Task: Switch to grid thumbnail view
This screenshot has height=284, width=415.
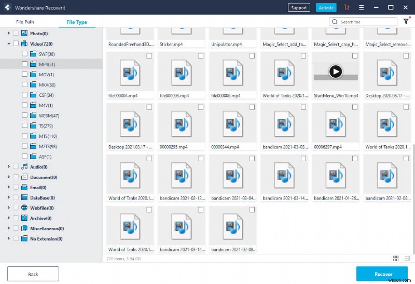Action: tap(396, 258)
